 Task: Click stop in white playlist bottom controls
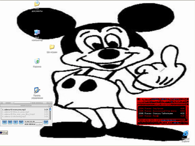tap(31, 124)
